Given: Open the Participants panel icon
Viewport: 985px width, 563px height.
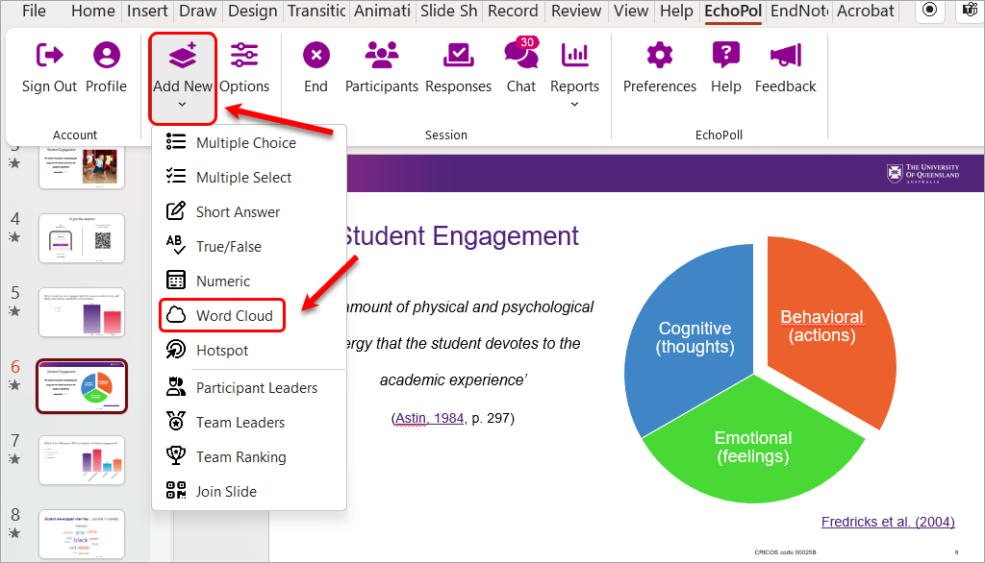Looking at the screenshot, I should click(x=382, y=56).
